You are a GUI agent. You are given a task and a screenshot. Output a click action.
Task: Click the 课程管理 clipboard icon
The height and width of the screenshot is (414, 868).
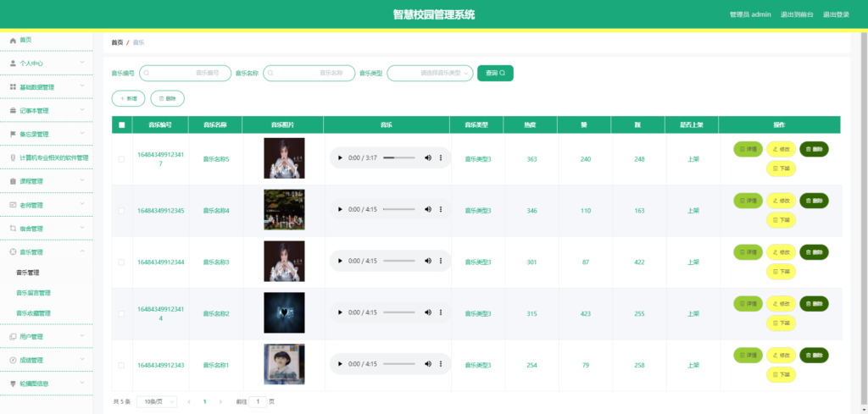14,181
